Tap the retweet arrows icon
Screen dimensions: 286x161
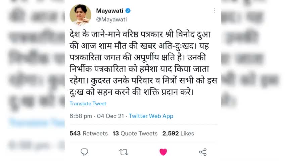tap(124, 152)
